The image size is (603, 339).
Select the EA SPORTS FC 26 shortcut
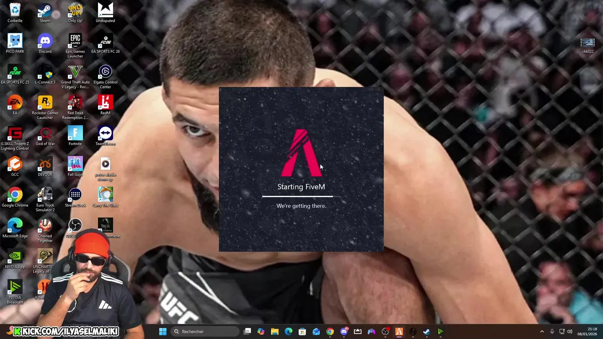[106, 43]
